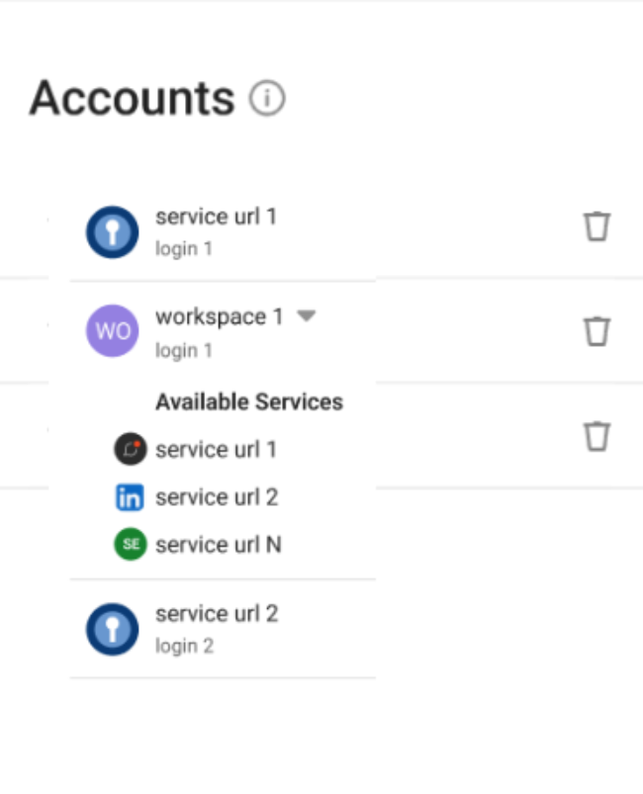
Task: Click the LinkedIn service icon
Action: pyautogui.click(x=130, y=497)
